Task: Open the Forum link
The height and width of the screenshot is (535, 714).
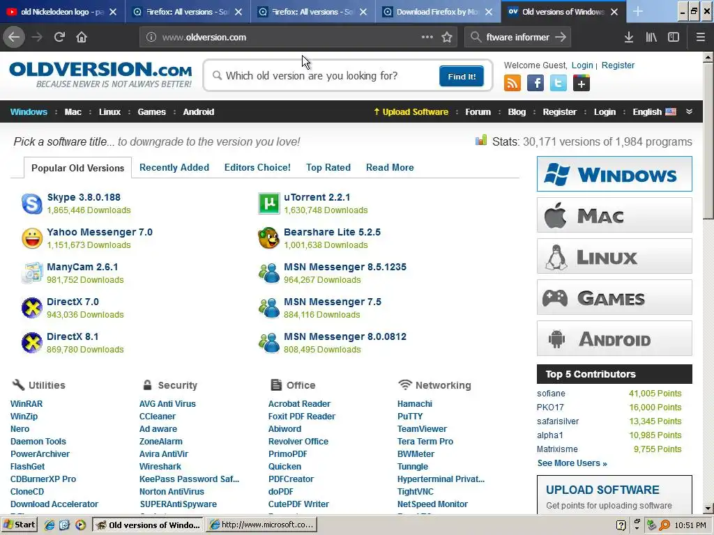Action: 478,112
